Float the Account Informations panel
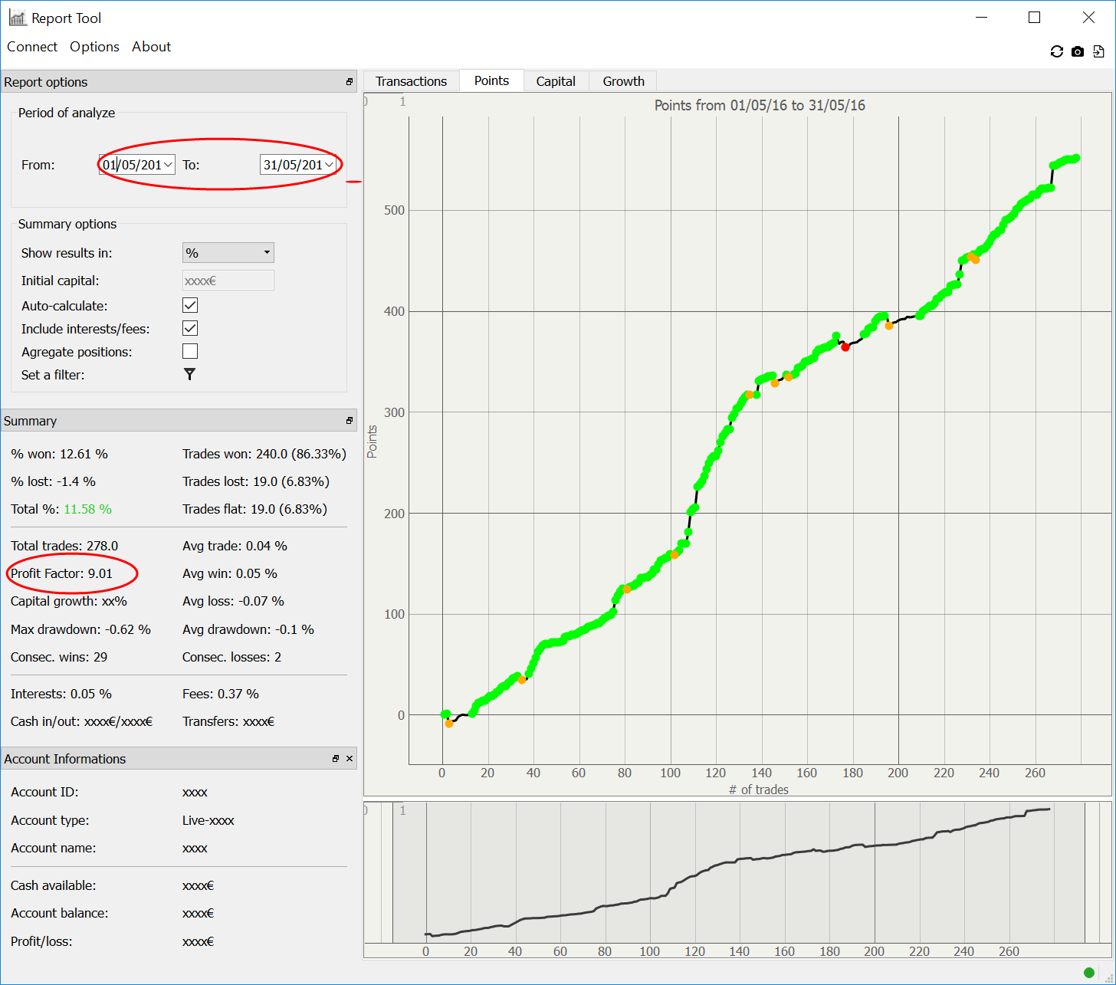This screenshot has height=985, width=1116. (x=336, y=759)
